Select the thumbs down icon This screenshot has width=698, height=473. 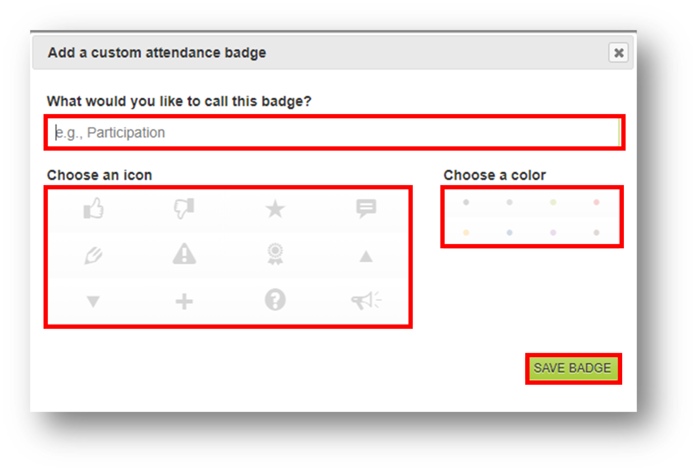[184, 209]
